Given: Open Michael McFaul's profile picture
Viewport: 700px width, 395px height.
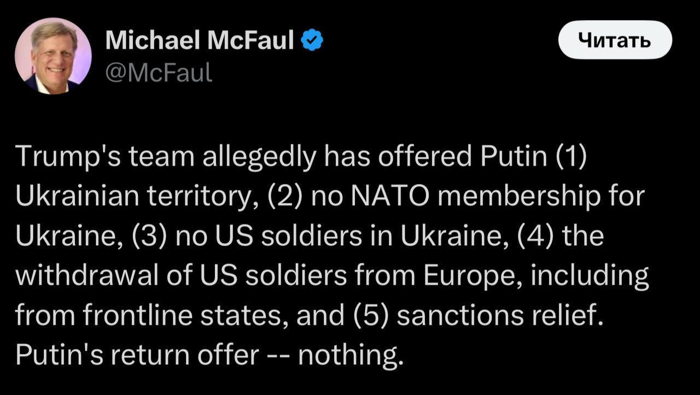Looking at the screenshot, I should 53,56.
